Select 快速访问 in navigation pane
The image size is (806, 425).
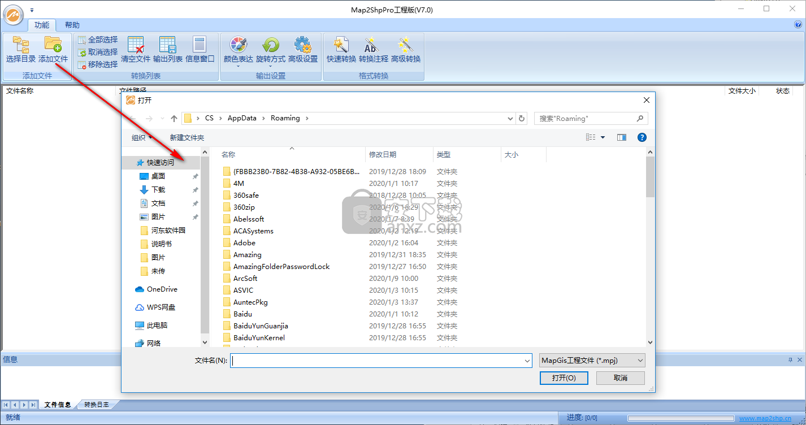click(x=161, y=162)
